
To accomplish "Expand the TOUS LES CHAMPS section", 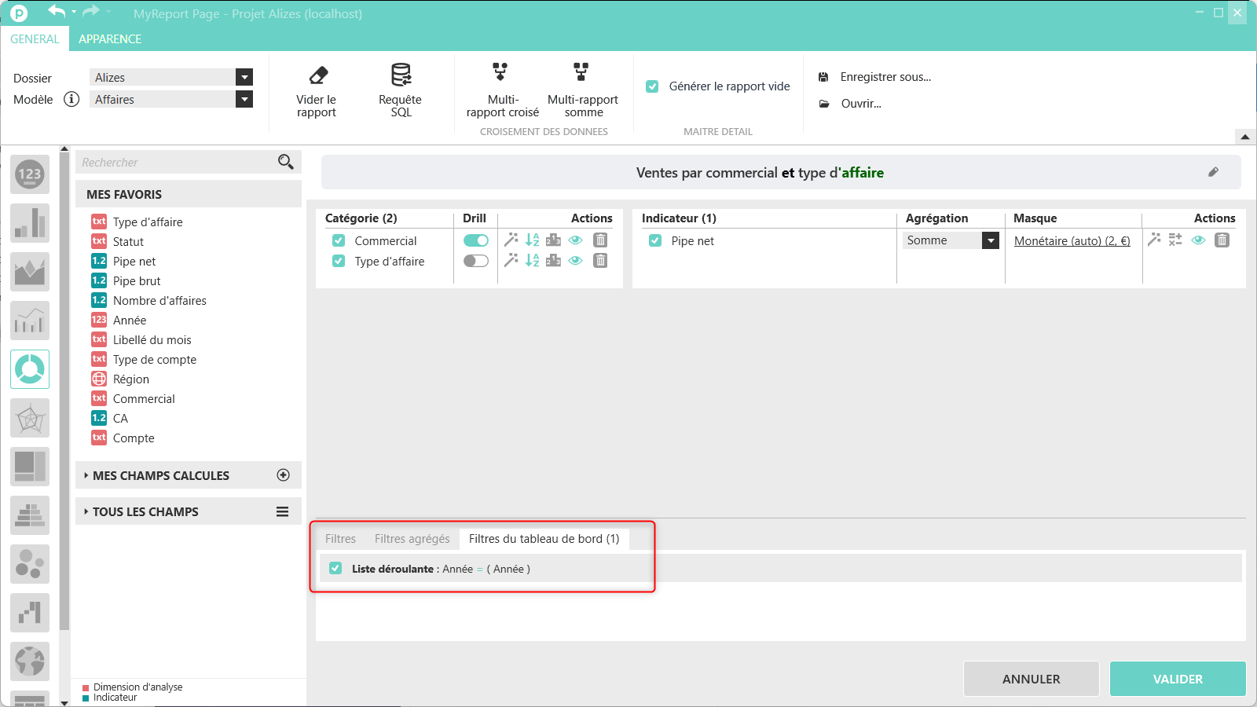I will tap(145, 512).
